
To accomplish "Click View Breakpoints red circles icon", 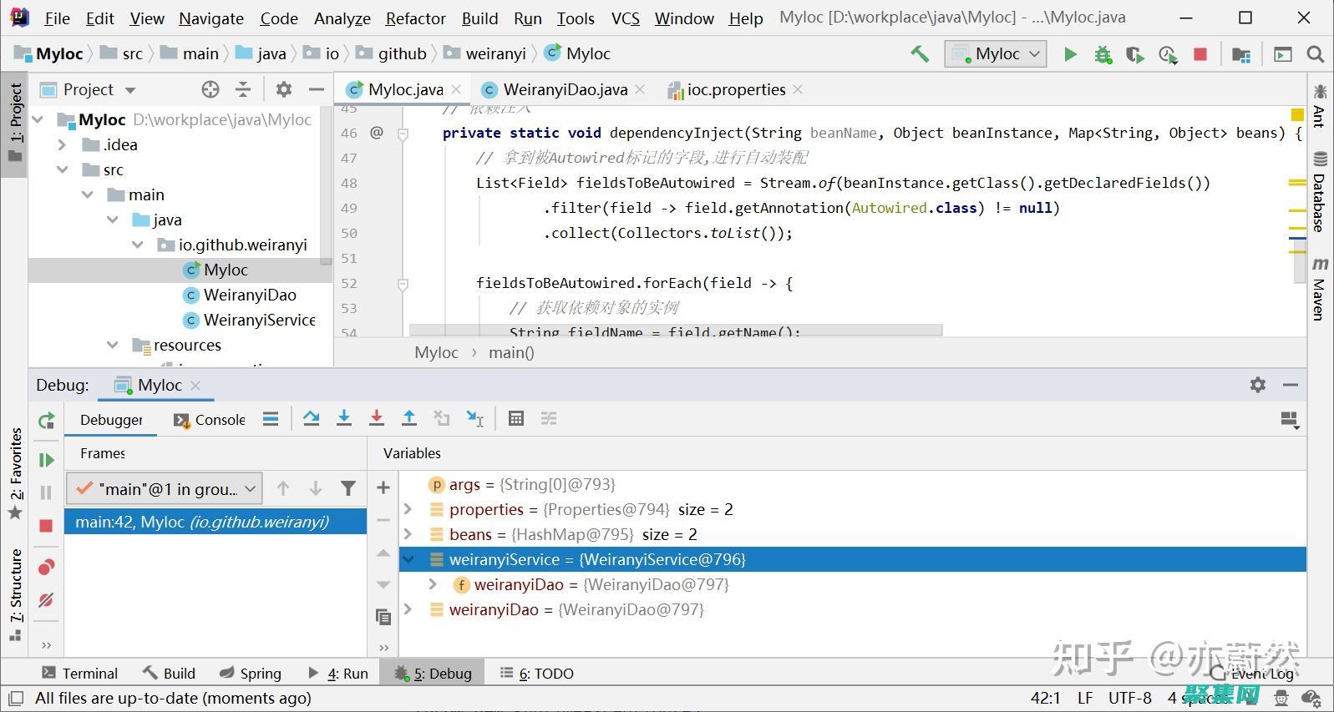I will [46, 568].
